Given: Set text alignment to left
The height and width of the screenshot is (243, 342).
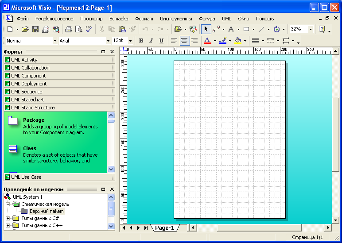Looking at the screenshot, I should click(174, 41).
